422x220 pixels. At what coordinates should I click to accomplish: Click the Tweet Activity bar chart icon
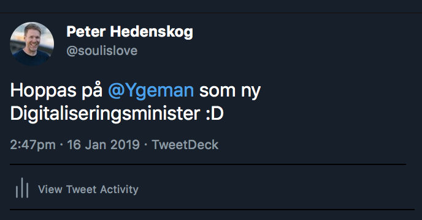[x=22, y=188]
